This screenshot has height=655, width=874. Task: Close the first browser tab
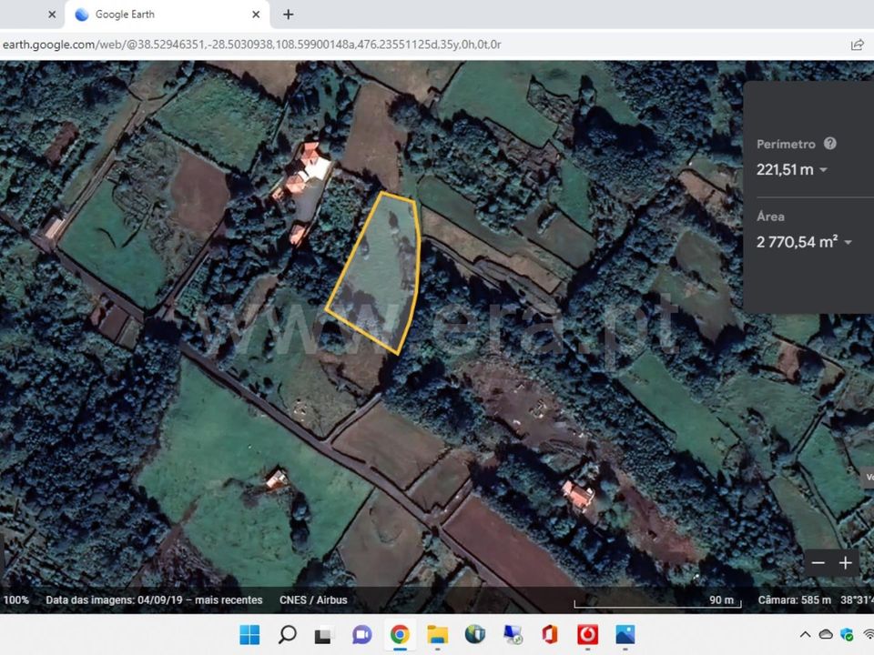pos(52,15)
